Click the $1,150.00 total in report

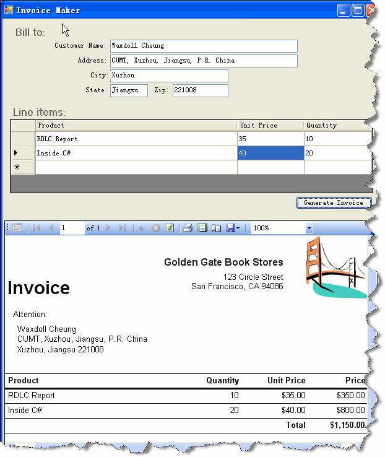click(347, 425)
